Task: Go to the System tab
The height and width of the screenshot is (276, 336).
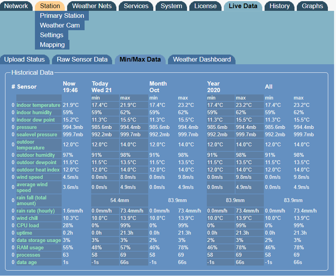Action: [x=171, y=6]
